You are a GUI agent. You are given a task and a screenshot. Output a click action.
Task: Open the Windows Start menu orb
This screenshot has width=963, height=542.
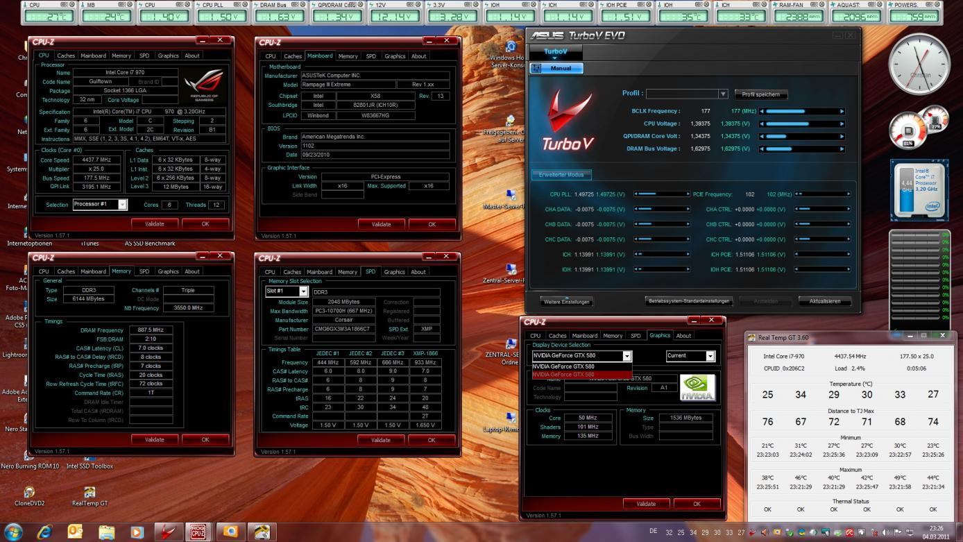[x=12, y=532]
